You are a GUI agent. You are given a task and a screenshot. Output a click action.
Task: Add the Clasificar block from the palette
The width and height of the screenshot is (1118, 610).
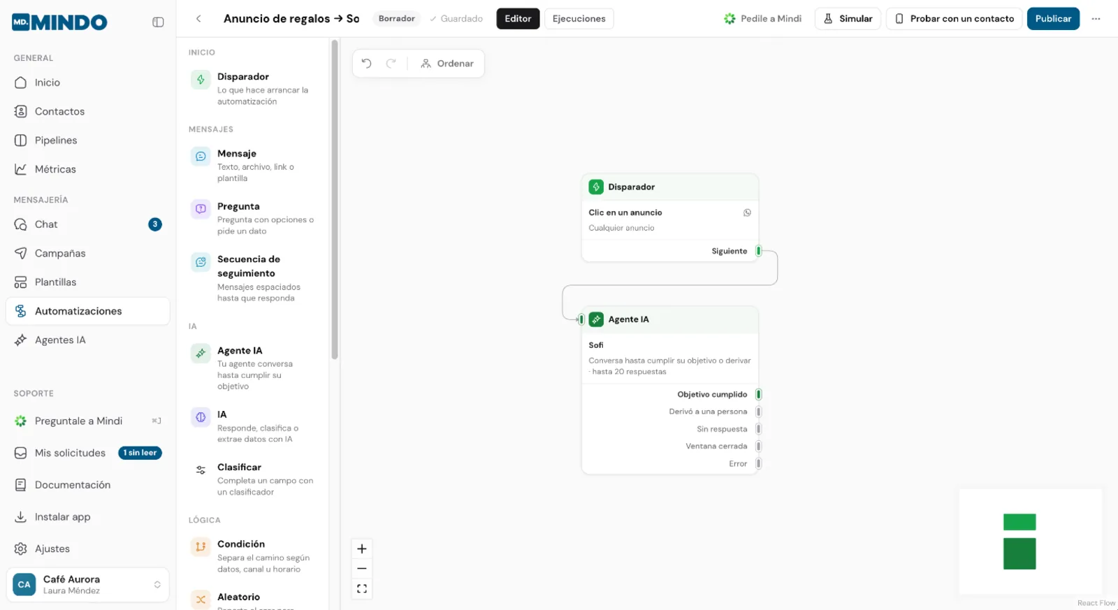point(253,479)
